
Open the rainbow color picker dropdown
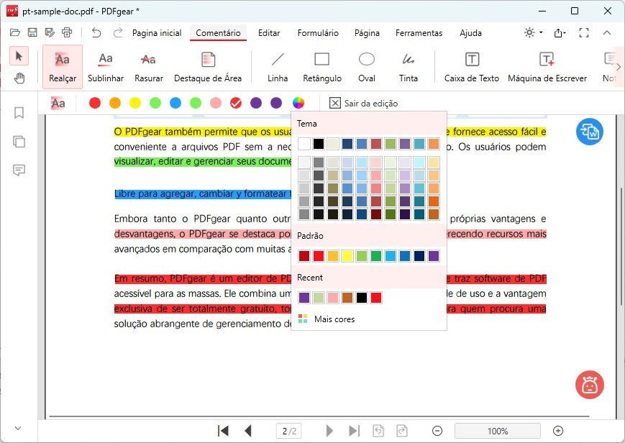tap(298, 104)
